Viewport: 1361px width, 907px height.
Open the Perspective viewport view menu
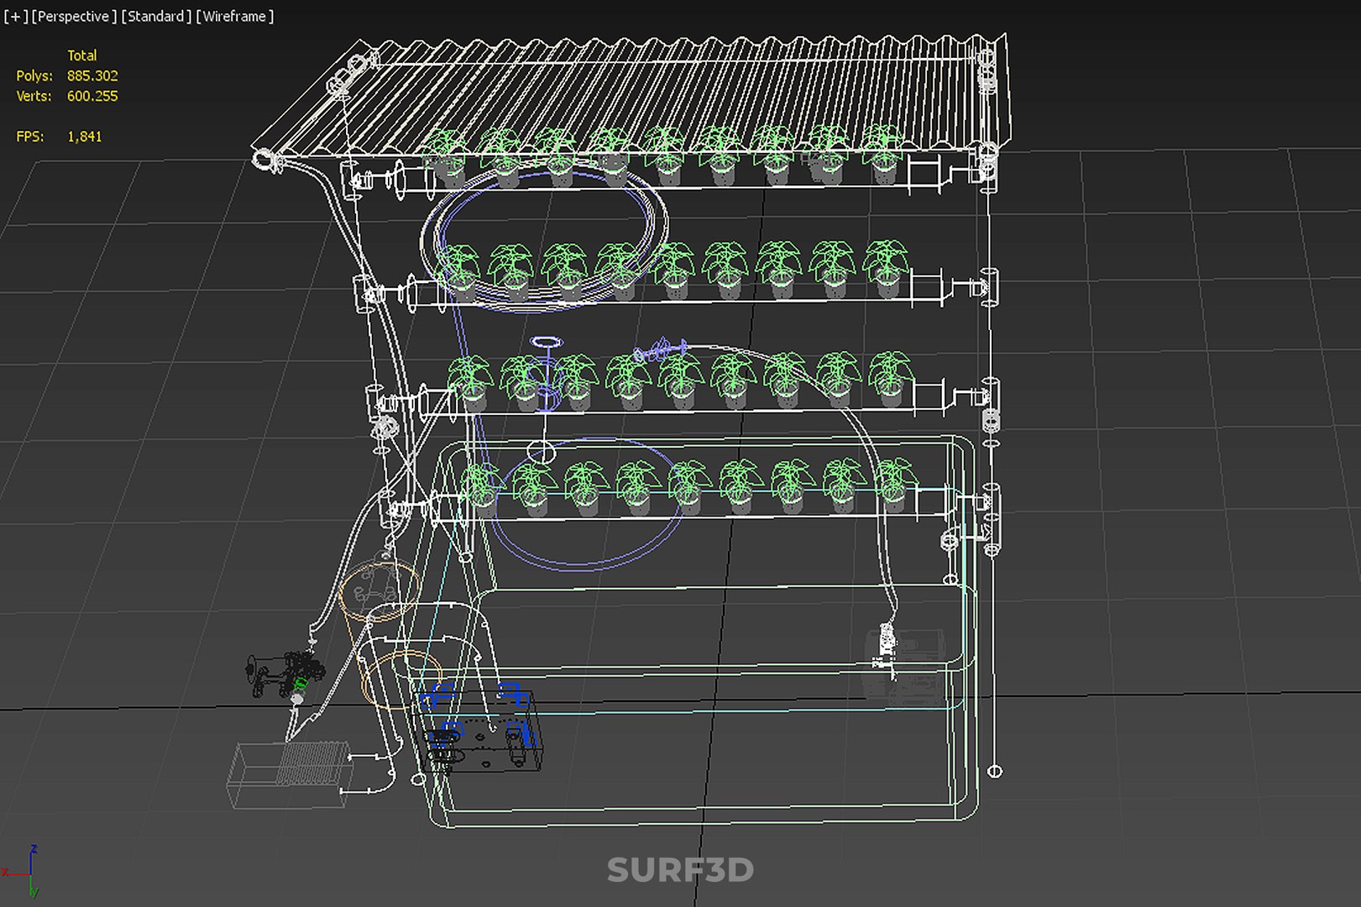(74, 17)
